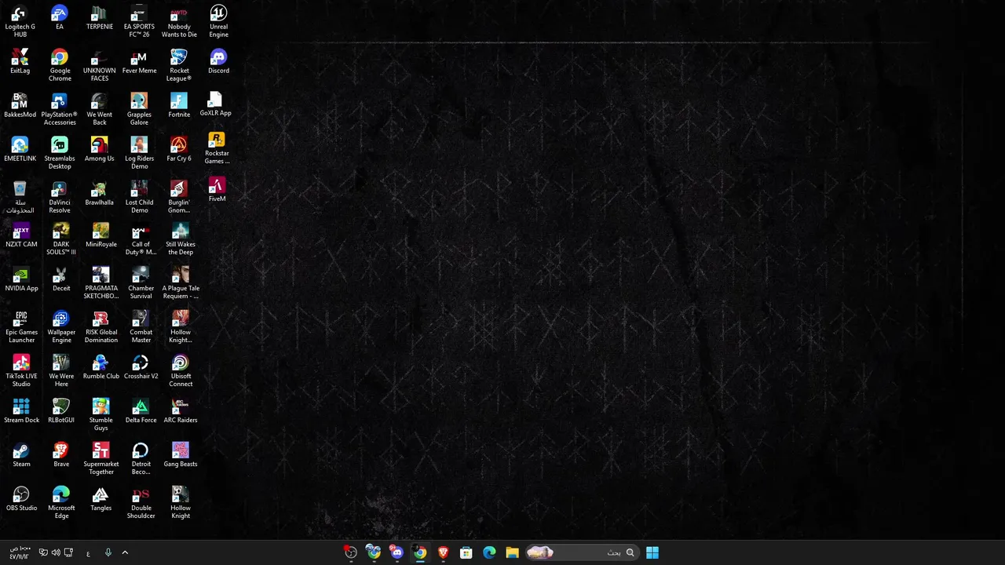Screen dimensions: 1005x565
Task: Select the Stumble Guys desktop shortcut
Action: [100, 415]
